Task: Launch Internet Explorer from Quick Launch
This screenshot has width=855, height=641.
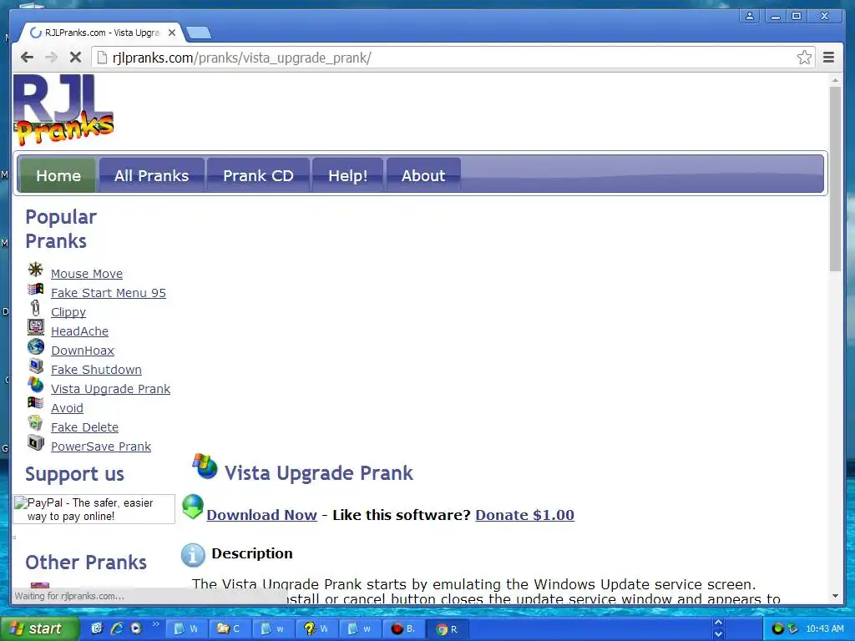Action: pos(117,628)
